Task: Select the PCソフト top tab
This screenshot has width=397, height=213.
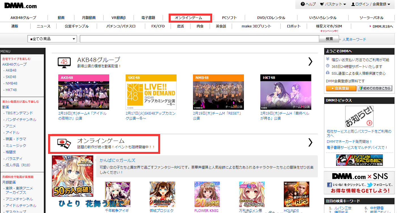Action: [229, 18]
